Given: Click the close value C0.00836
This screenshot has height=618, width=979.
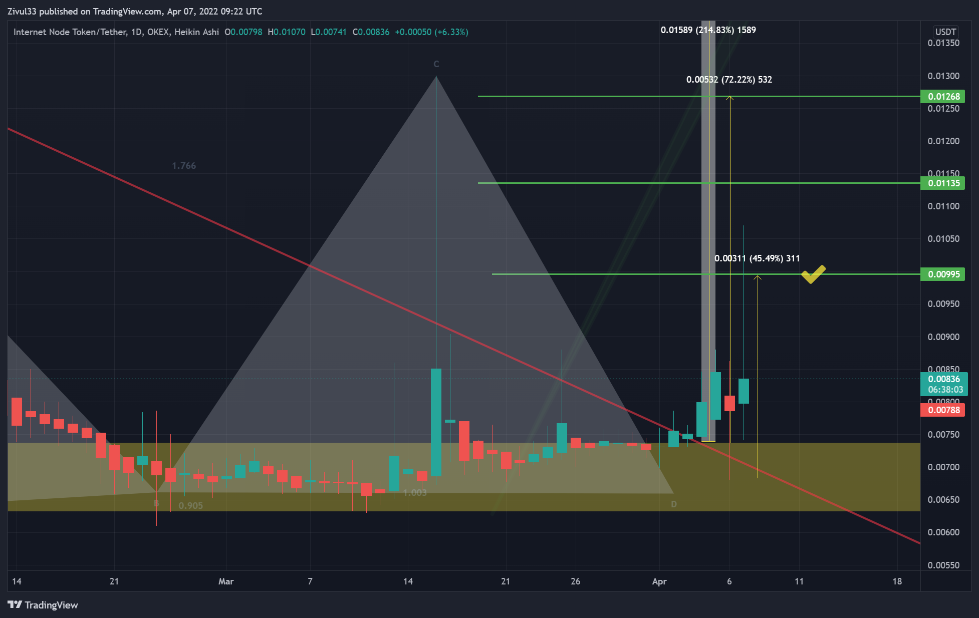Looking at the screenshot, I should 371,32.
